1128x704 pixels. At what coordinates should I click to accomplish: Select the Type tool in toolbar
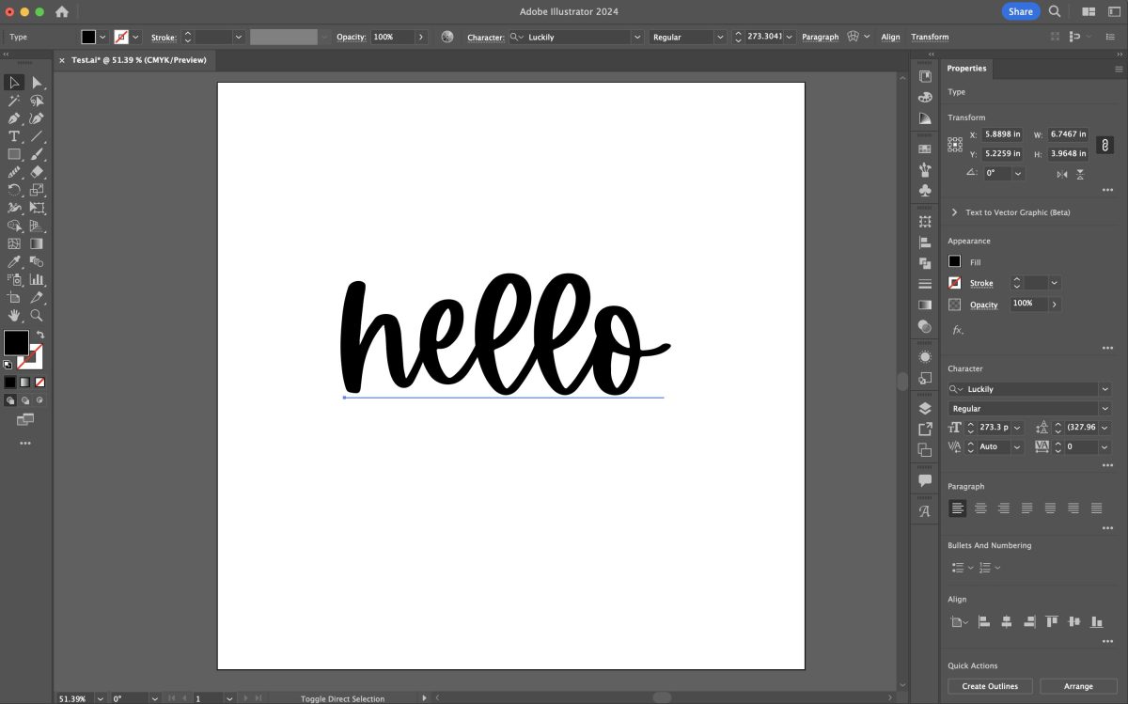click(14, 136)
